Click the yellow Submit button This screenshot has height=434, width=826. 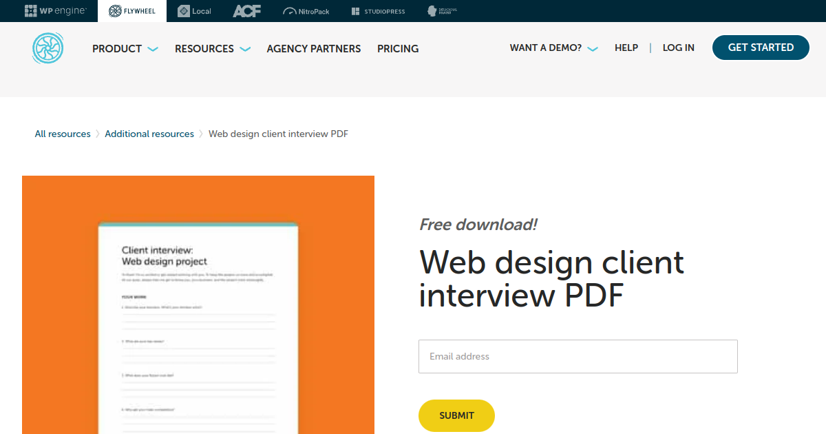point(456,415)
